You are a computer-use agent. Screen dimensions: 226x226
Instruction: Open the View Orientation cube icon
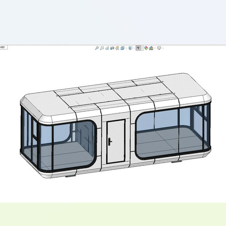pos(122,48)
